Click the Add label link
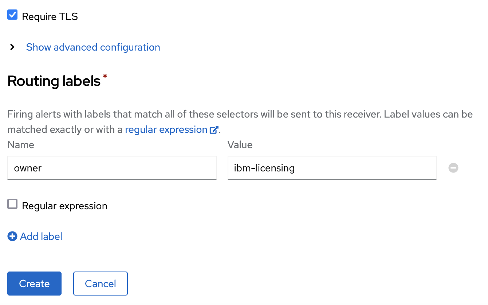Screen dimensions: 488x305 coord(41,236)
